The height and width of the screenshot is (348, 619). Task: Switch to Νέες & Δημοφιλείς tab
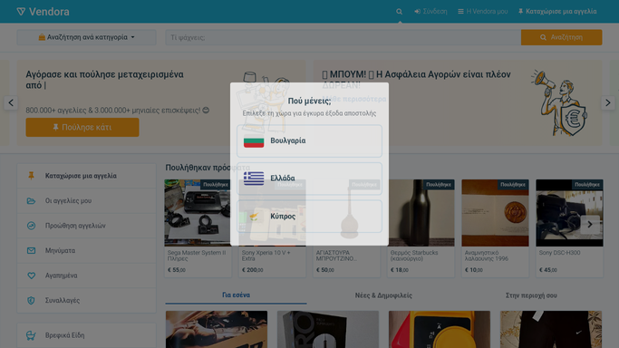pyautogui.click(x=383, y=295)
